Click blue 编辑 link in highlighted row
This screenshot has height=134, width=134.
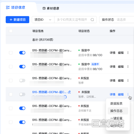click(x=121, y=94)
